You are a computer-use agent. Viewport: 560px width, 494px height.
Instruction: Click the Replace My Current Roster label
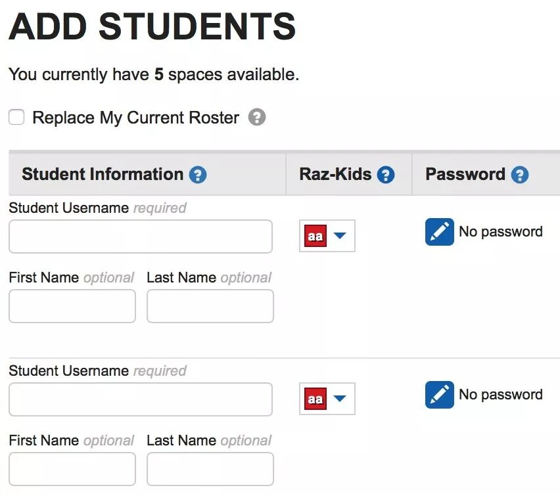pyautogui.click(x=135, y=118)
